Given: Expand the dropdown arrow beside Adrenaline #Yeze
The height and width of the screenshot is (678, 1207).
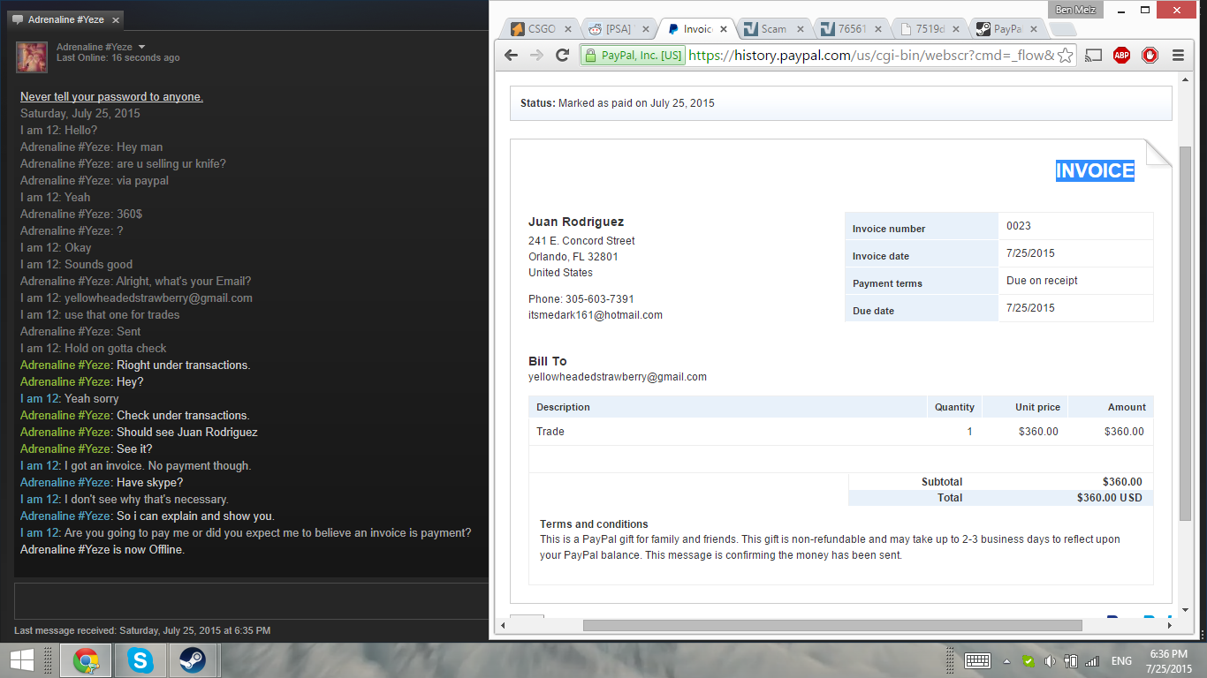Looking at the screenshot, I should (141, 47).
